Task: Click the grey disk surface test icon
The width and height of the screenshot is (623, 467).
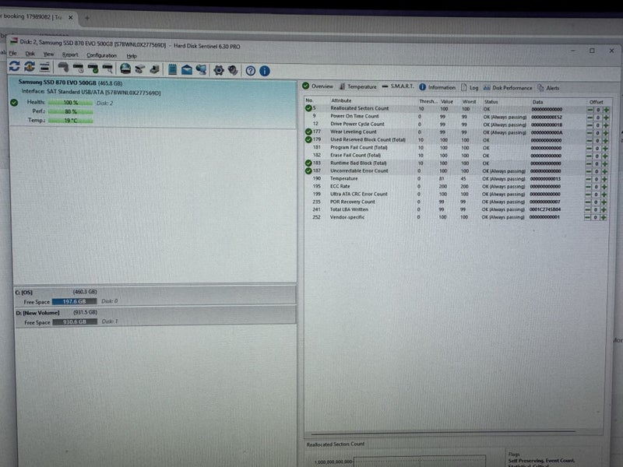Action: pos(63,67)
